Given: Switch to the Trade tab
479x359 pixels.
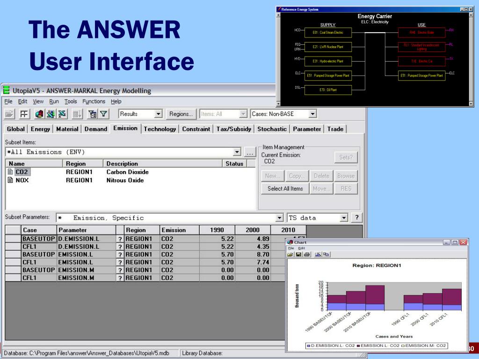Looking at the screenshot, I should (335, 129).
